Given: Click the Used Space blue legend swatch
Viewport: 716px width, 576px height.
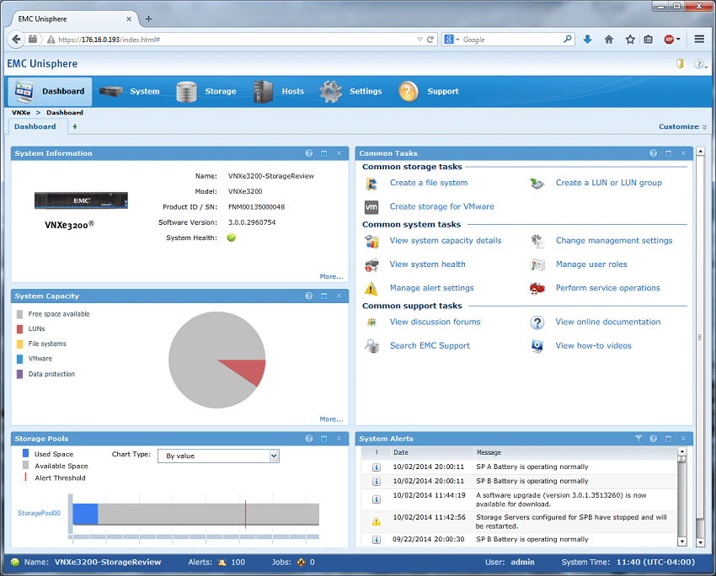Looking at the screenshot, I should (x=25, y=454).
